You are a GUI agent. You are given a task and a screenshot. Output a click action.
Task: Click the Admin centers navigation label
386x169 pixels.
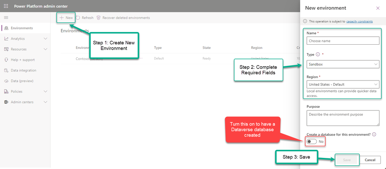[22, 102]
